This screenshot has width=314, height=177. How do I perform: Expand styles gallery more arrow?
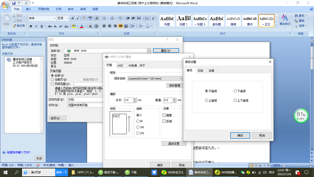tap(277, 25)
